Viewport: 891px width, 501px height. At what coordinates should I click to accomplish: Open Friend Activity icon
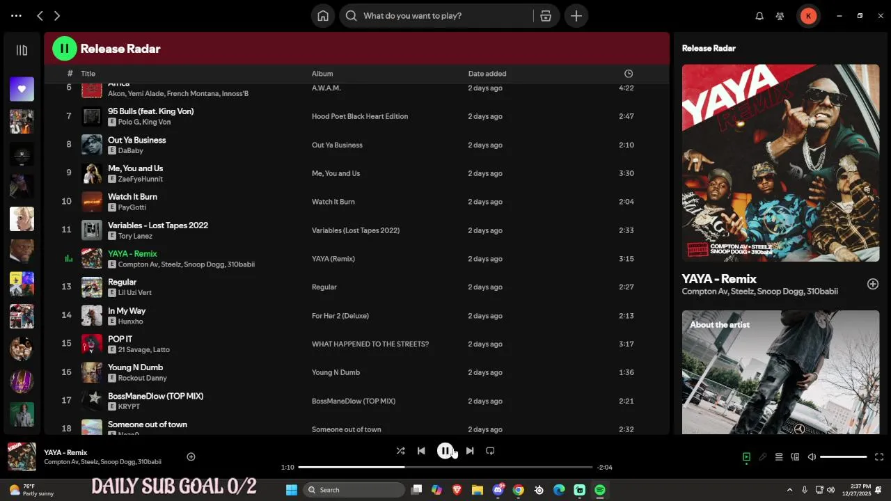780,16
